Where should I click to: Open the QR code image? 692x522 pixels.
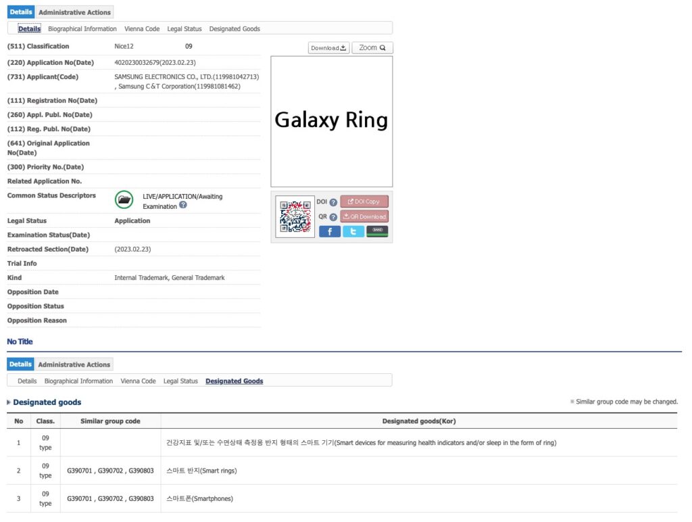click(x=295, y=216)
